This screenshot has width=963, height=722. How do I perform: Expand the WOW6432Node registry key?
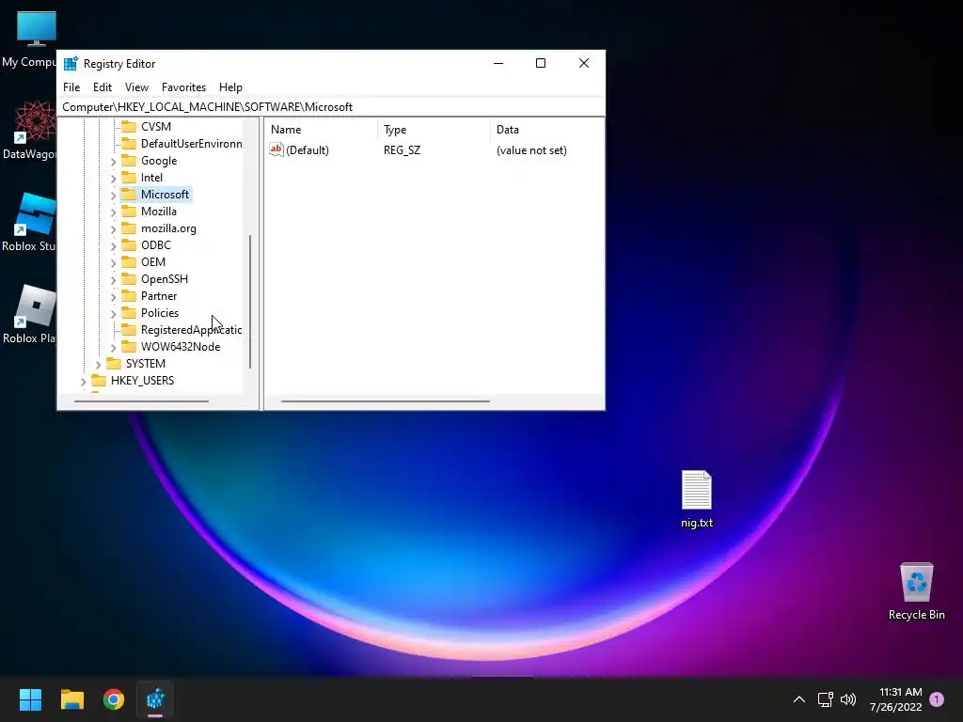click(x=113, y=348)
